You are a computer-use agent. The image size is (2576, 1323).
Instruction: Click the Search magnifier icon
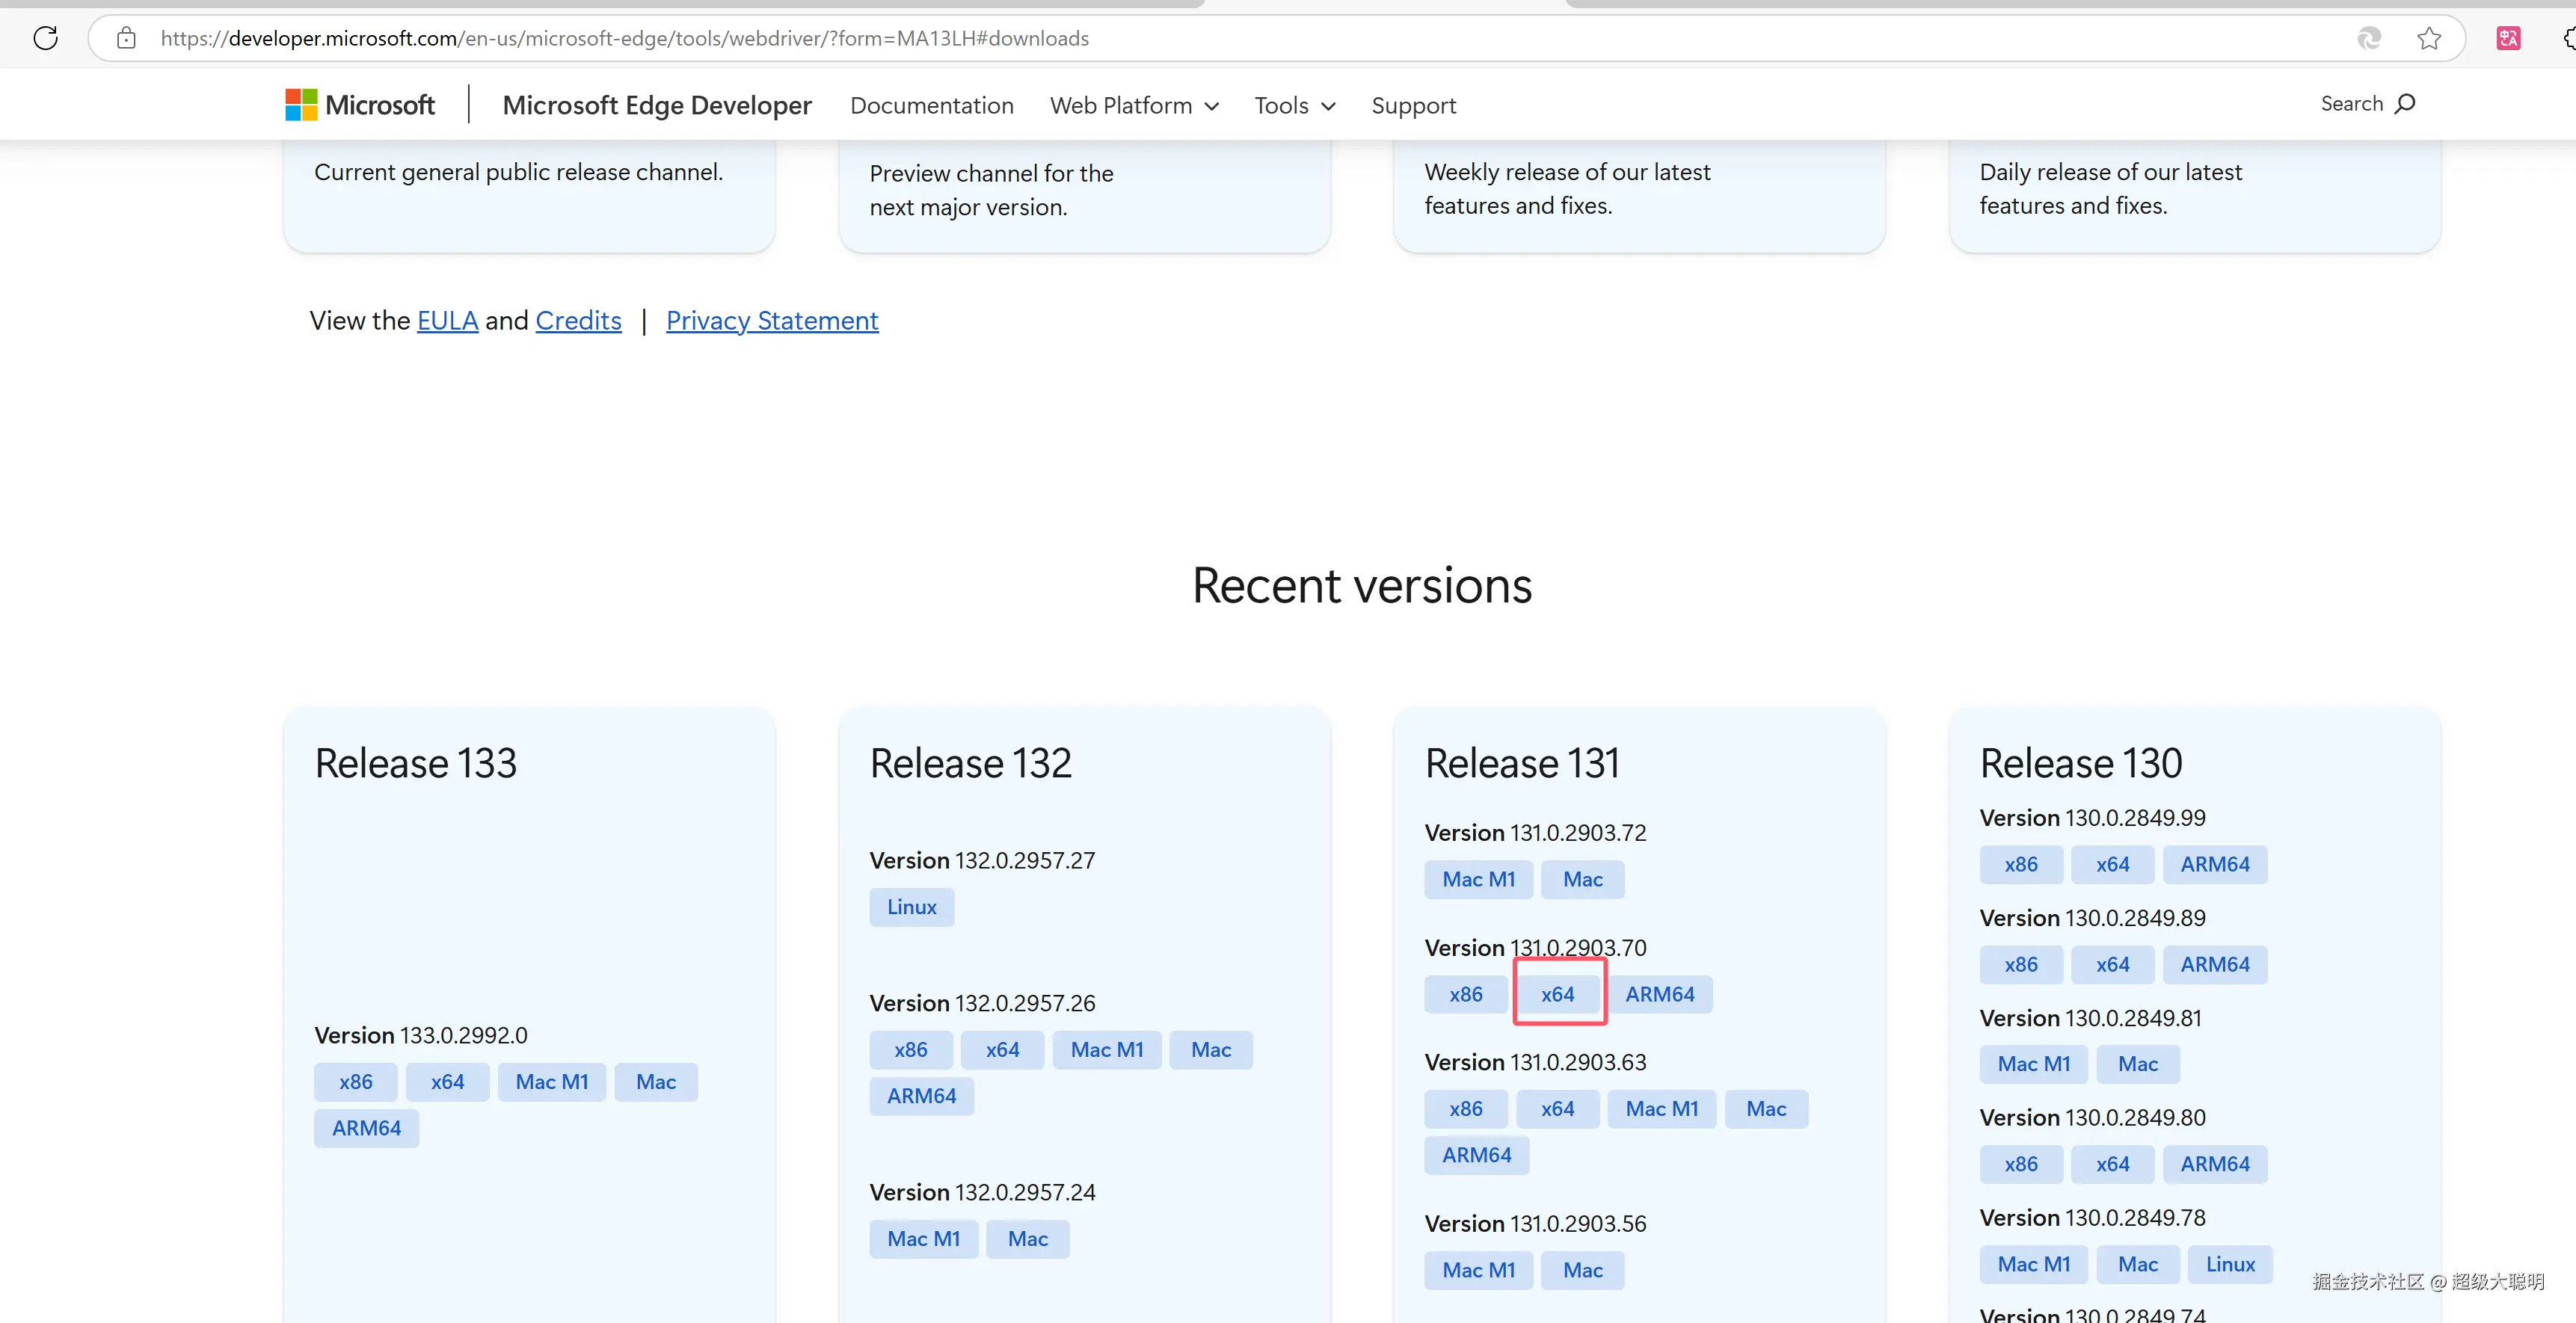coord(2406,104)
